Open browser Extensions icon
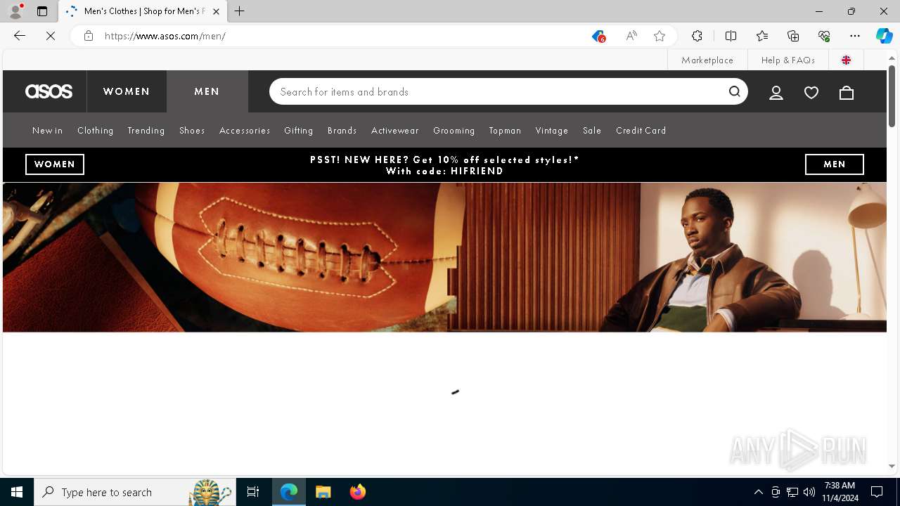The width and height of the screenshot is (900, 506). pyautogui.click(x=697, y=36)
